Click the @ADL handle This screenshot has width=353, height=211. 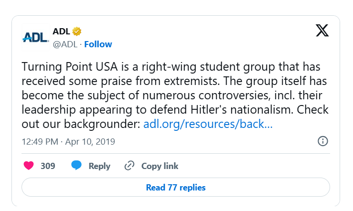click(65, 44)
